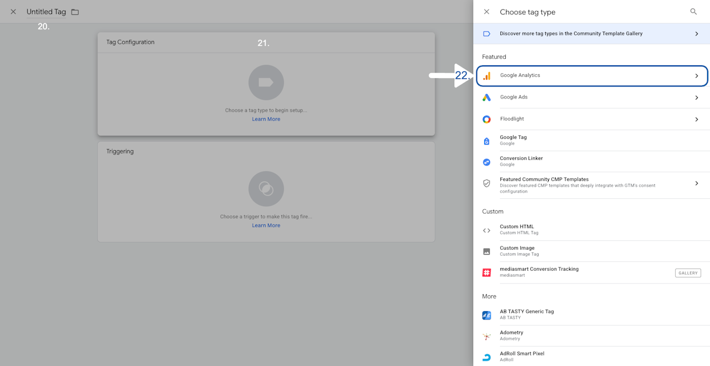
Task: Open Community Template Gallery banner
Action: 591,34
